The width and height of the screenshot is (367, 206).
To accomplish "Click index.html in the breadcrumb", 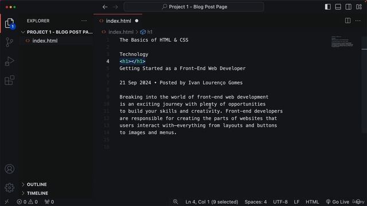I will tap(121, 32).
